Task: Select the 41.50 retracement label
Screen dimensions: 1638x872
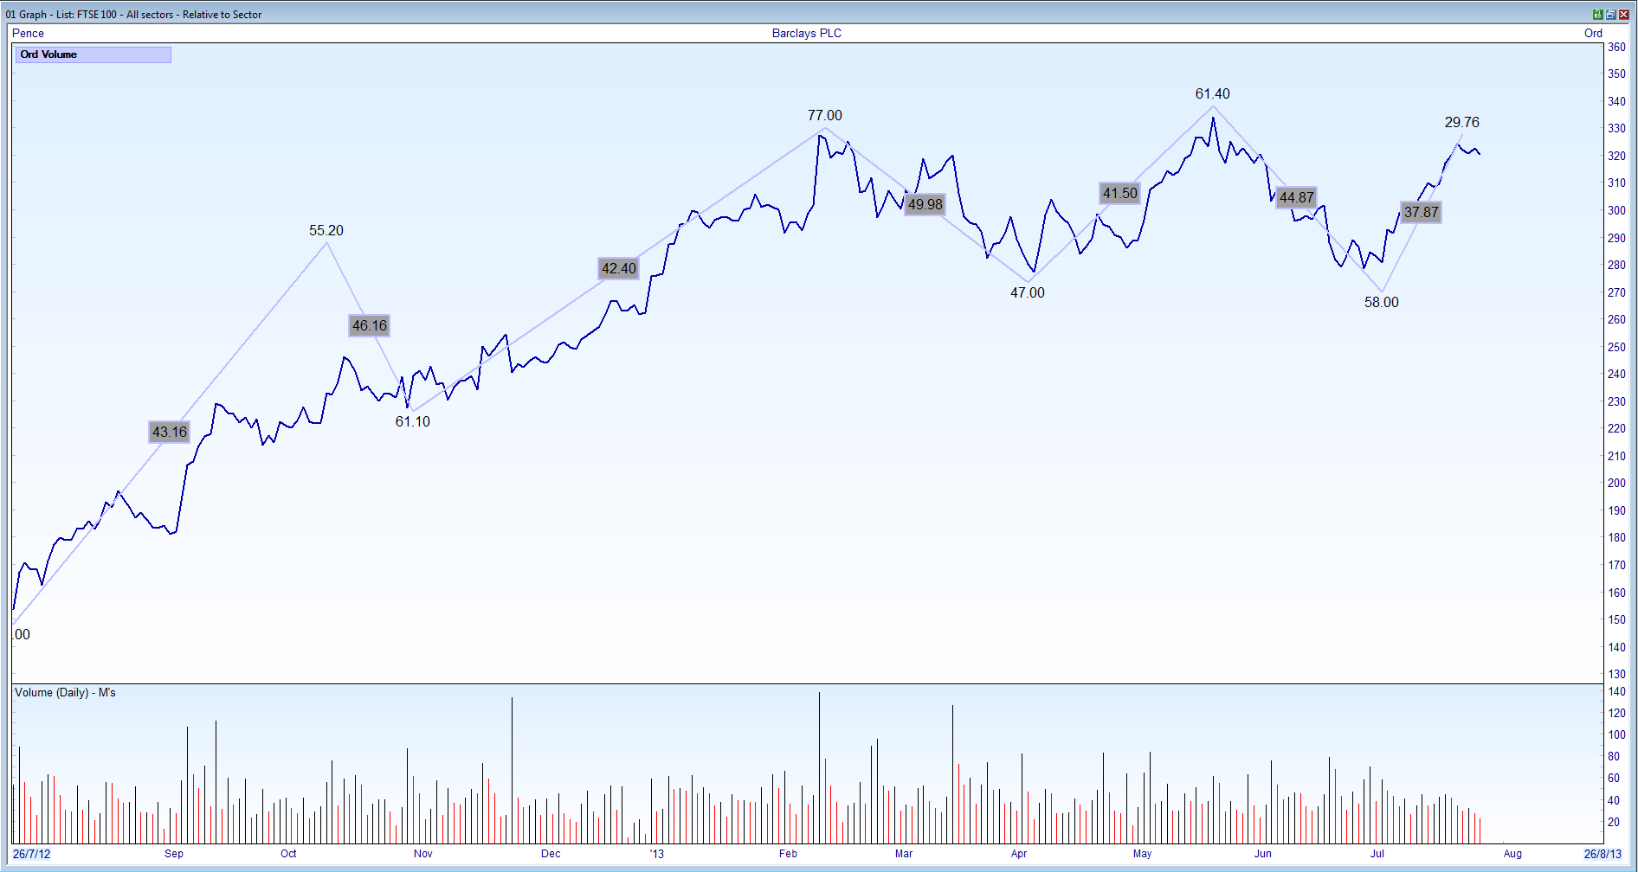Action: 1119,193
